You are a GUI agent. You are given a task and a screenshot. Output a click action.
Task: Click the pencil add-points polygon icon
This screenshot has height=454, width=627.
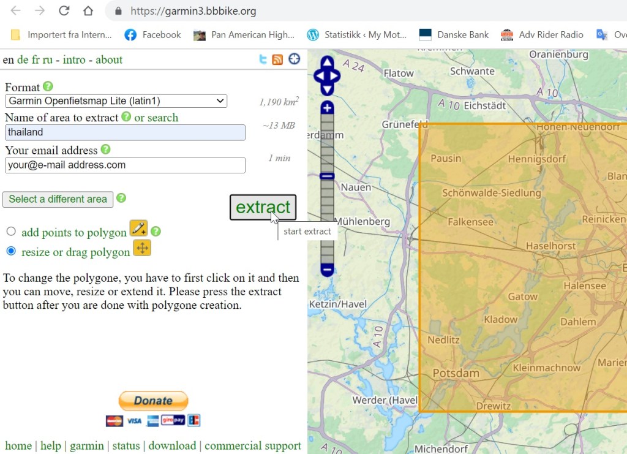tap(138, 228)
